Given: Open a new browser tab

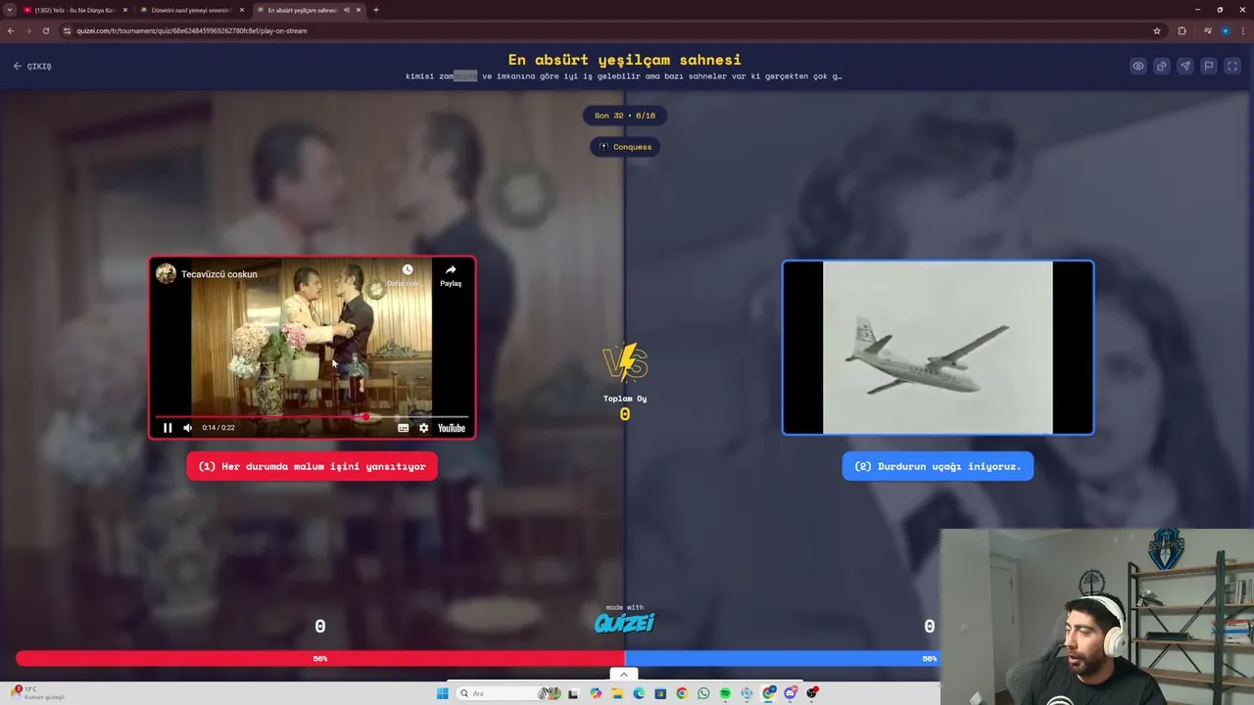Looking at the screenshot, I should (376, 10).
